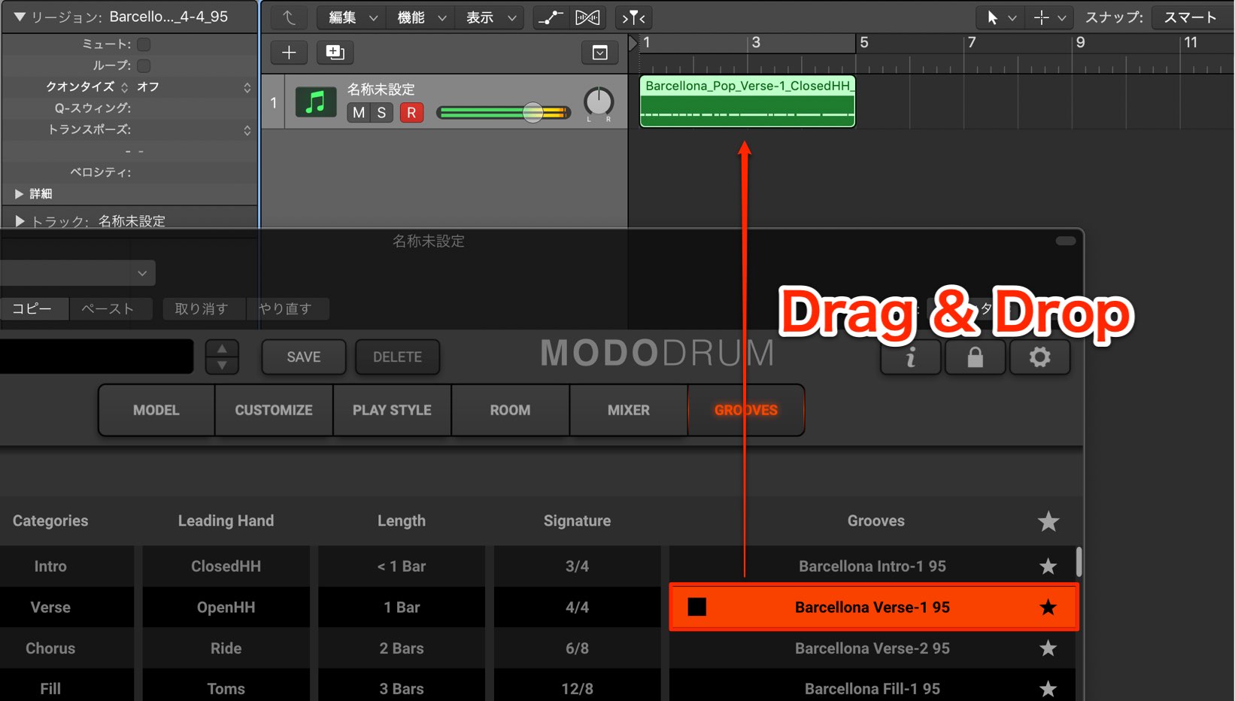The image size is (1235, 701).
Task: Select the 3/4 signature
Action: click(x=577, y=566)
